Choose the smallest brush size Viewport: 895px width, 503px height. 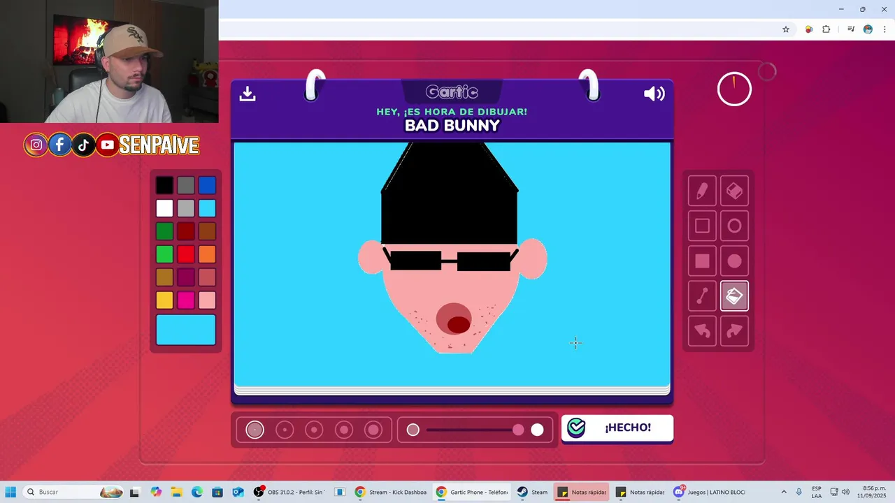(255, 430)
